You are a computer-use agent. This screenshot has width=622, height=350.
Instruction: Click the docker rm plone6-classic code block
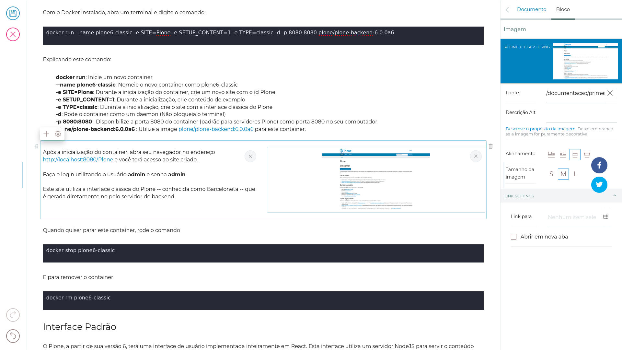(263, 300)
